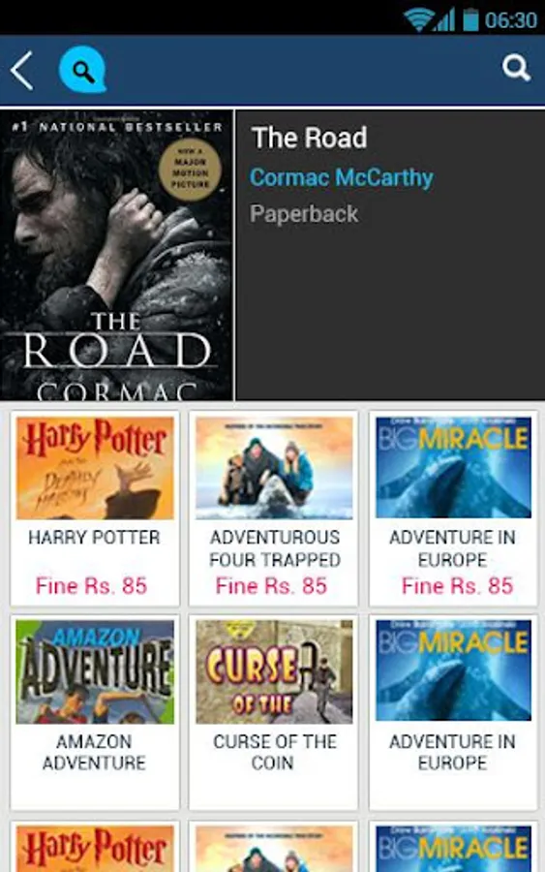Select The Road book title
545x872 pixels.
click(x=309, y=138)
